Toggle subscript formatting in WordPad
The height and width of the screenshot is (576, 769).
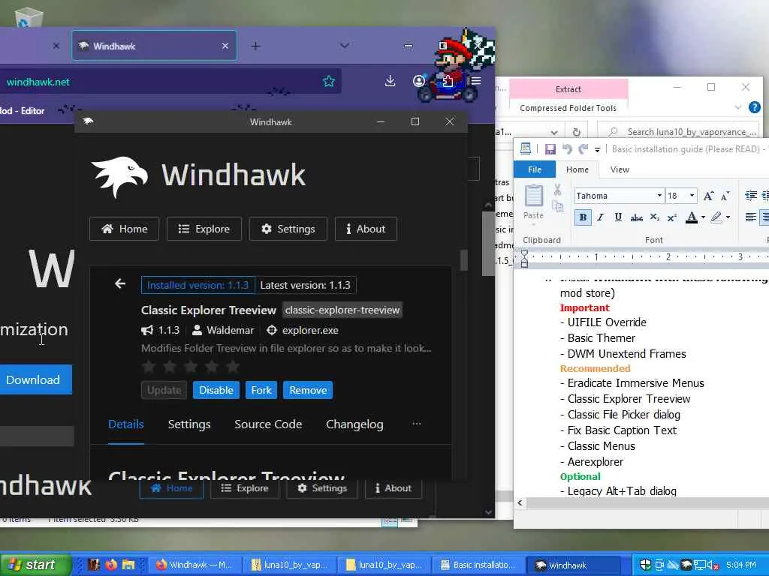[654, 217]
